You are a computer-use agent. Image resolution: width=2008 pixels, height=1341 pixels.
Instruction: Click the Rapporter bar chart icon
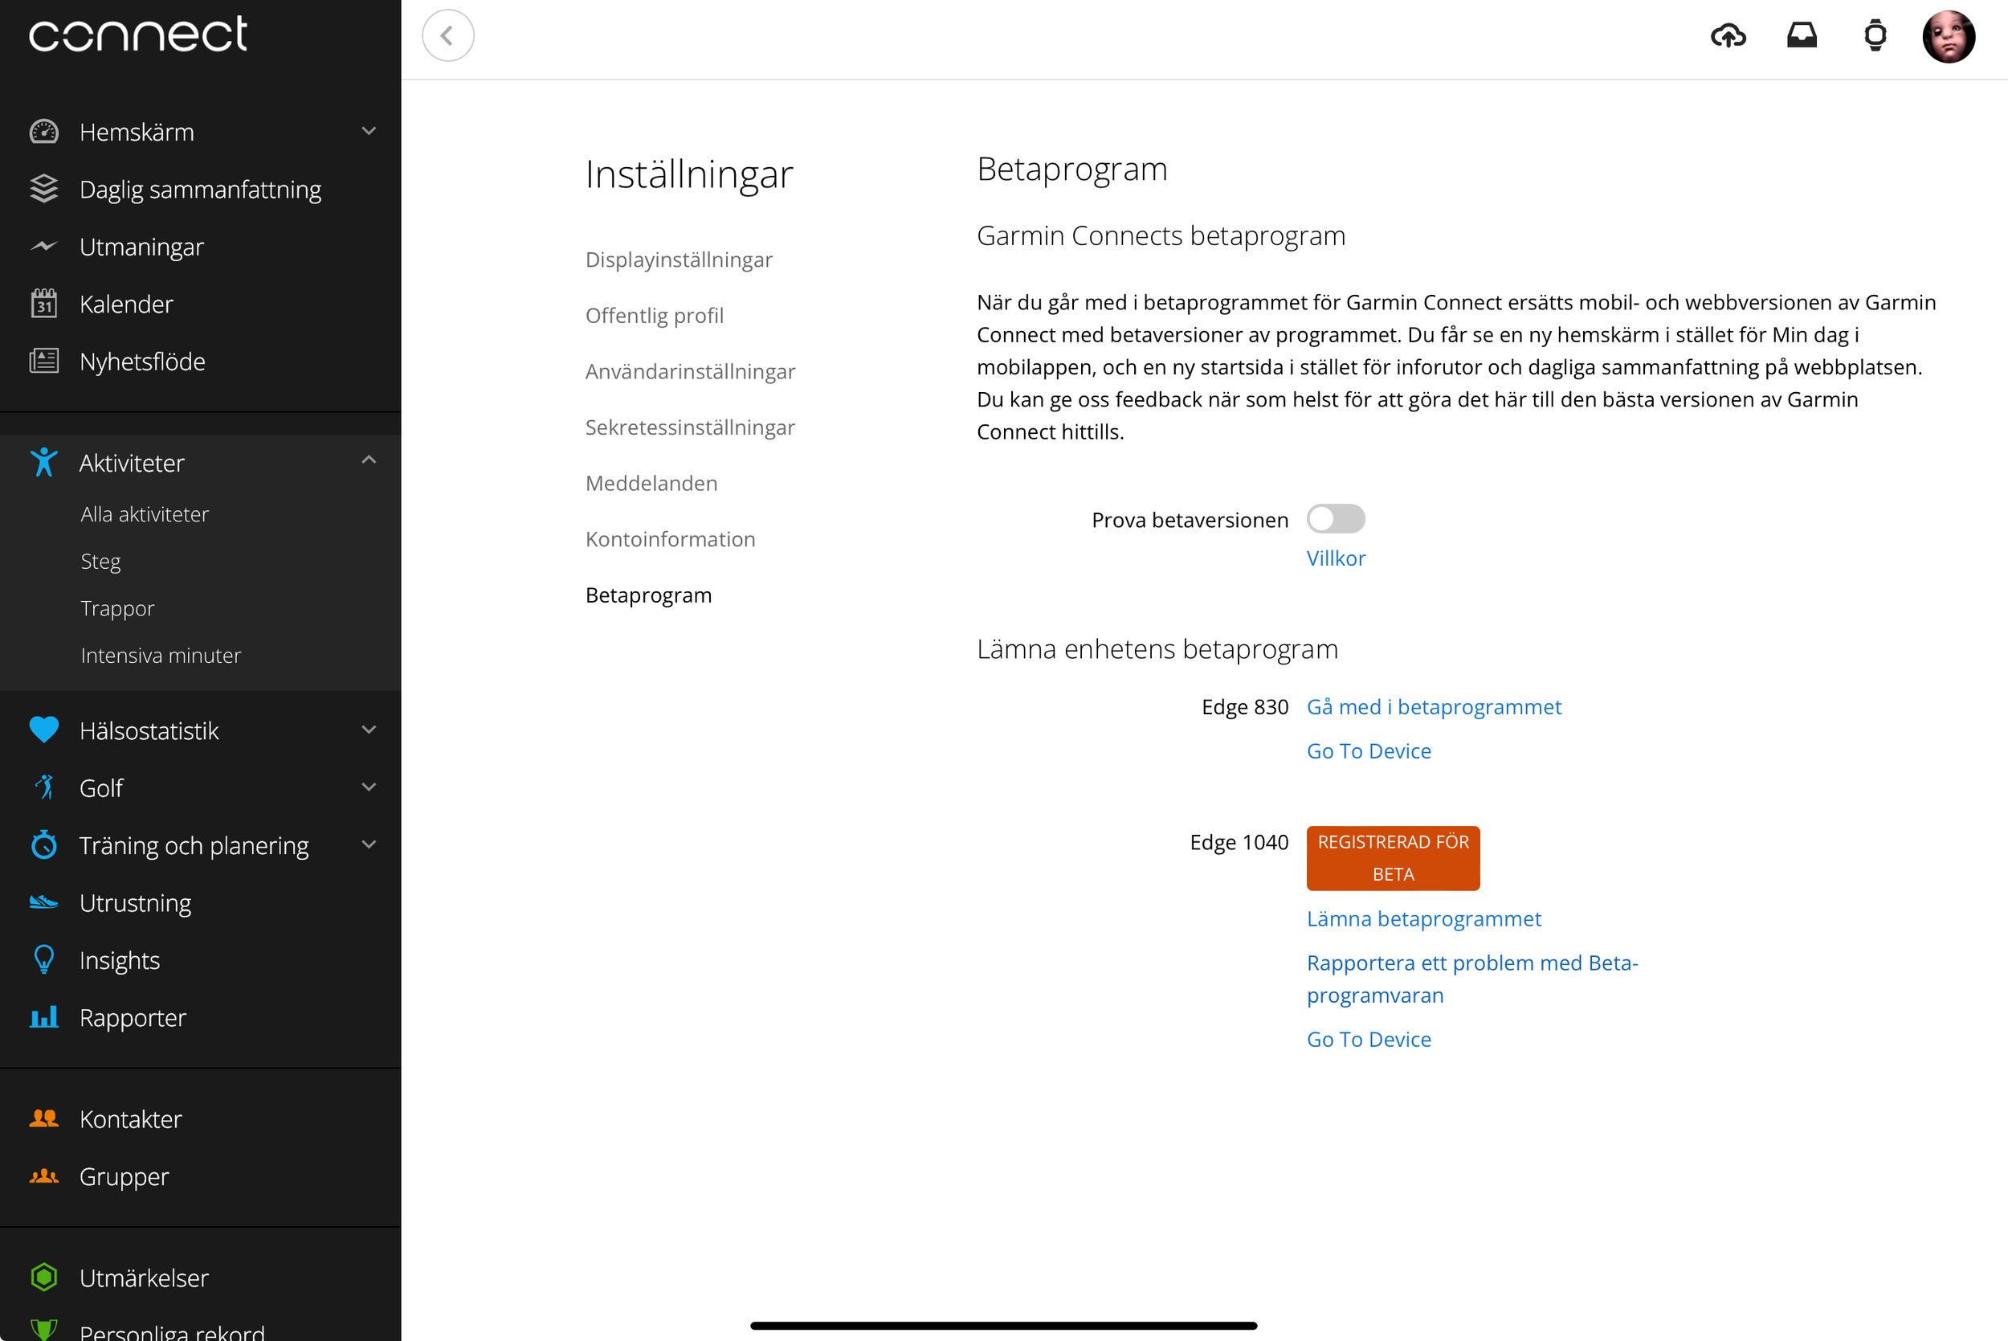click(43, 1017)
